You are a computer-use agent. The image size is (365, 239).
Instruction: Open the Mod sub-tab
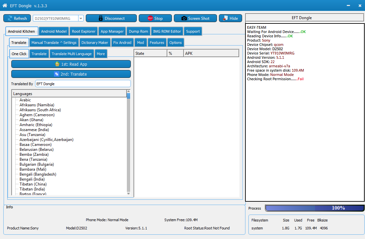click(x=140, y=43)
